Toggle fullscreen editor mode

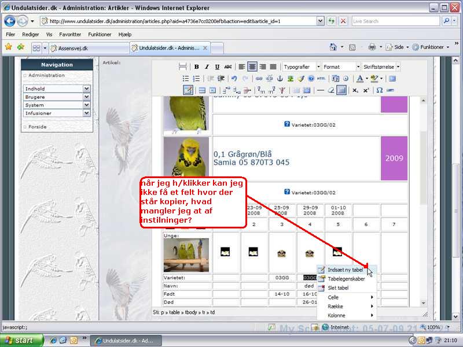(x=392, y=79)
